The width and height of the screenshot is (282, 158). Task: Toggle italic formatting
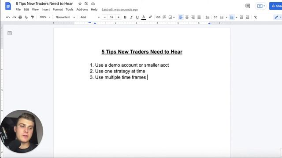pyautogui.click(x=131, y=17)
